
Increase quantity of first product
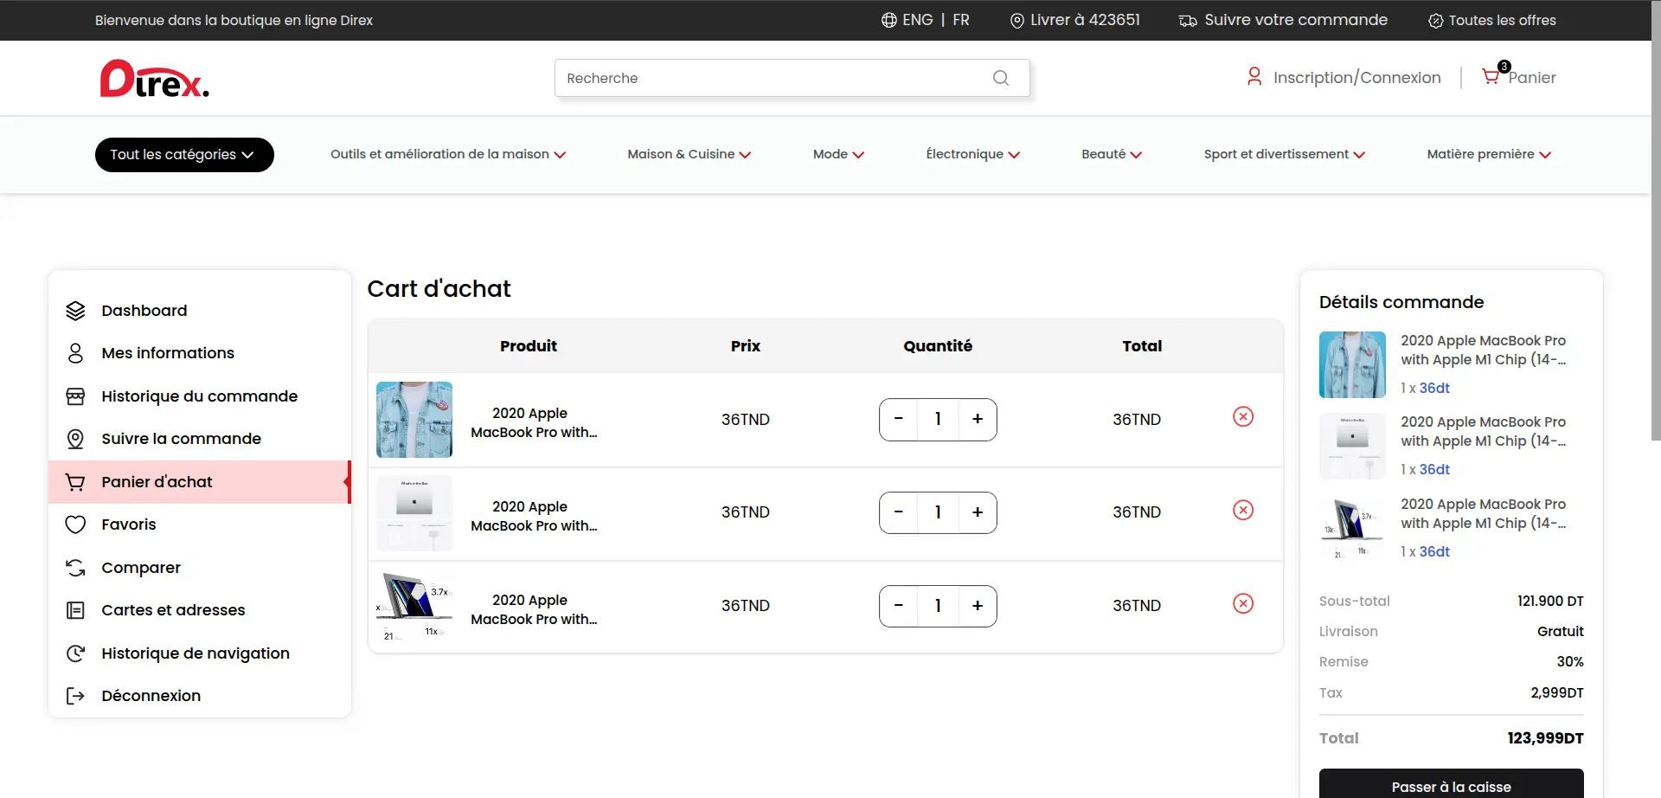point(977,419)
